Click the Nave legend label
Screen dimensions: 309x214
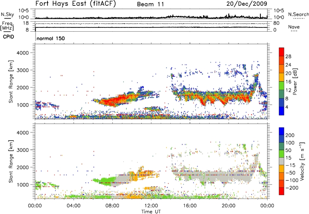[294, 27]
